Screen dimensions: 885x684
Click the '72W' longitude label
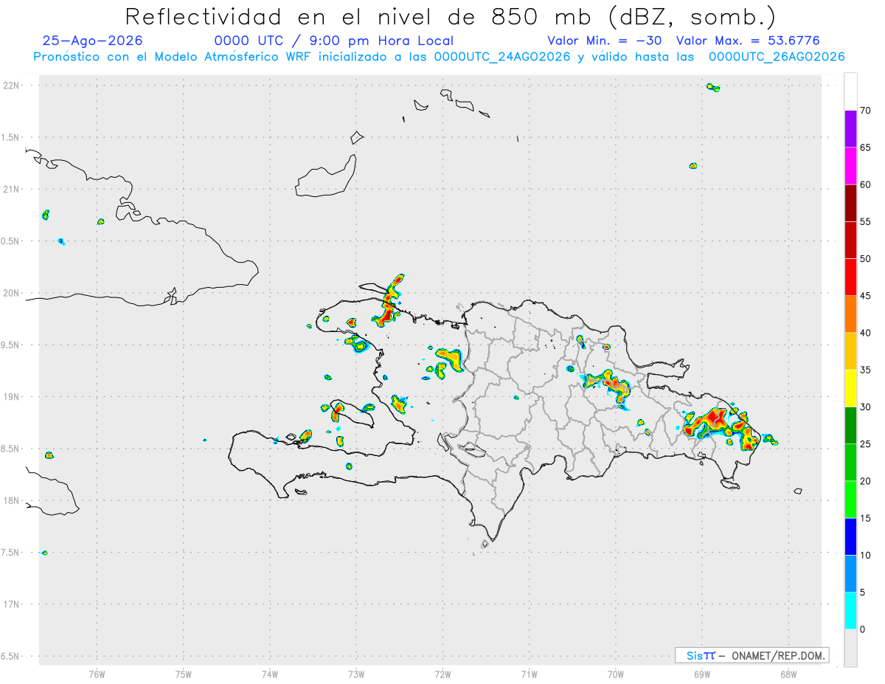click(x=442, y=673)
